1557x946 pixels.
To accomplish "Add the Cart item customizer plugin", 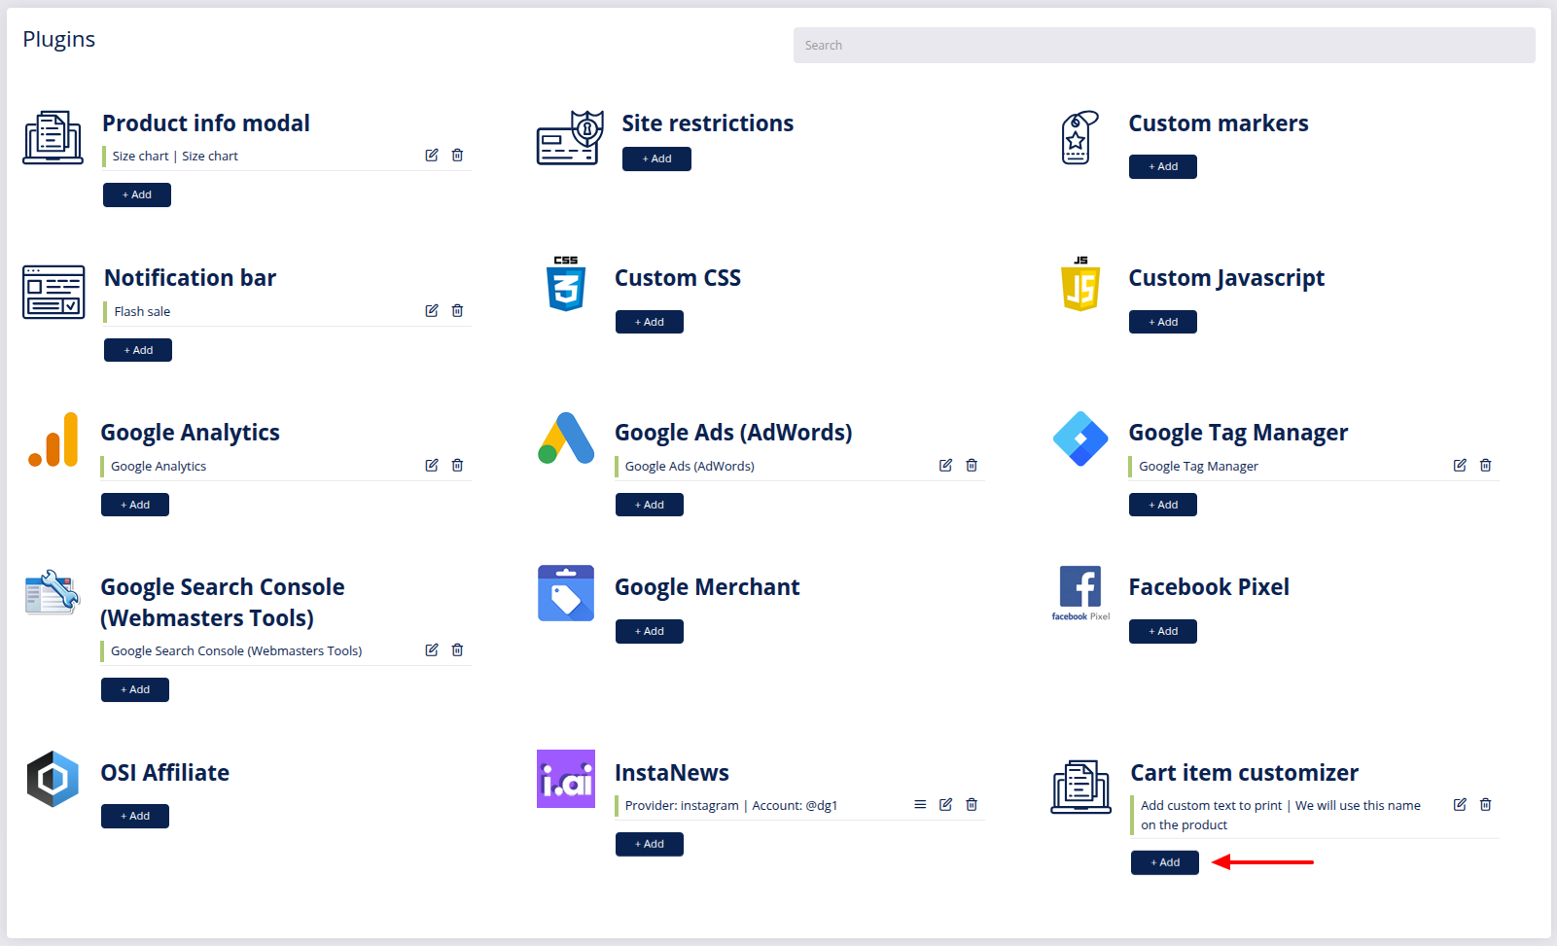I will click(1164, 862).
